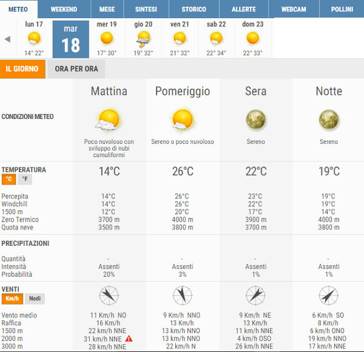
Task: Click the Pomeriggio wind compass
Action: [x=183, y=296]
